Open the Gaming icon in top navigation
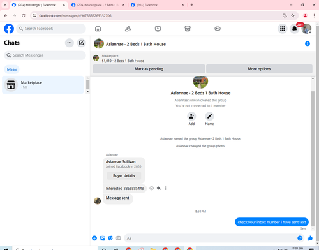Image resolution: width=319 pixels, height=250 pixels. pos(218,29)
